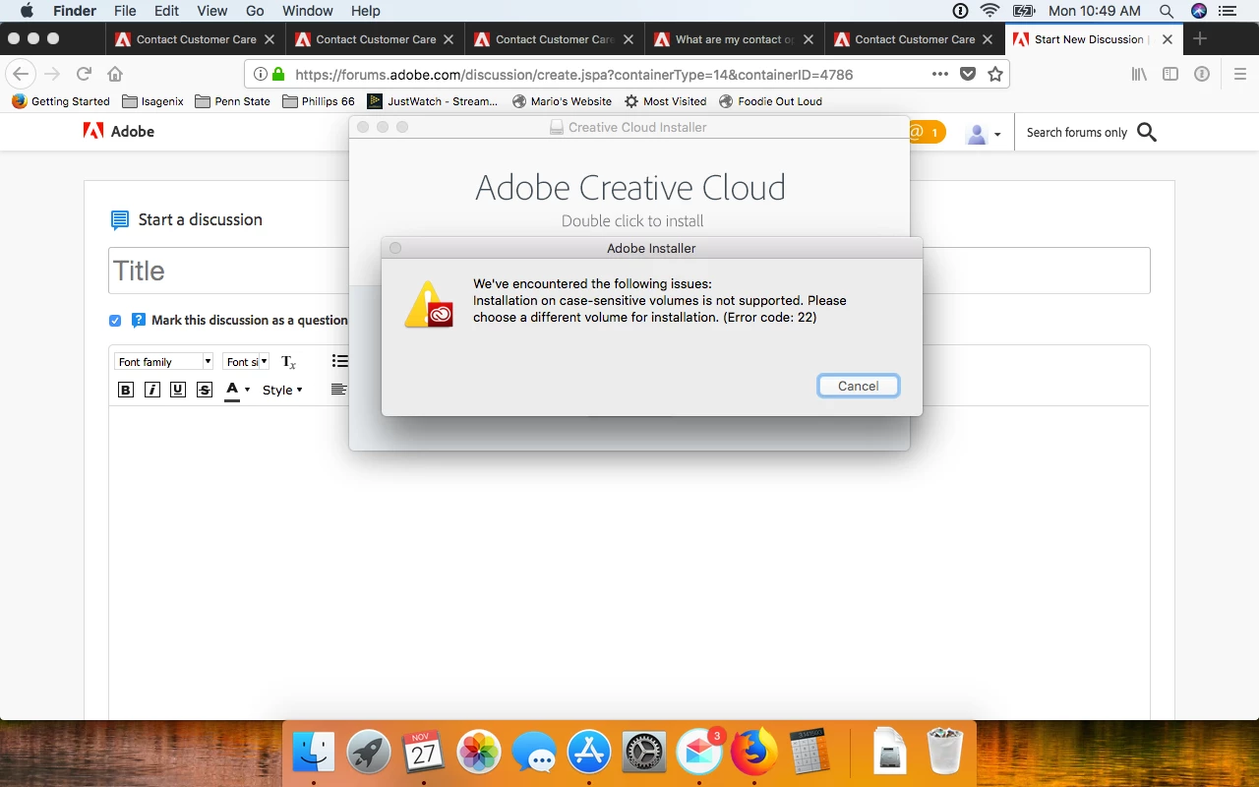Image resolution: width=1259 pixels, height=787 pixels.
Task: Open the Phillips 66 bookmark folder
Action: pyautogui.click(x=318, y=101)
